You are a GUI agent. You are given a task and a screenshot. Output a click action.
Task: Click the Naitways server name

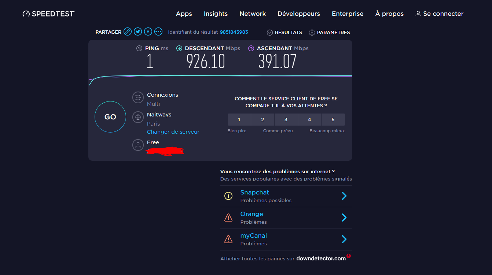(159, 115)
